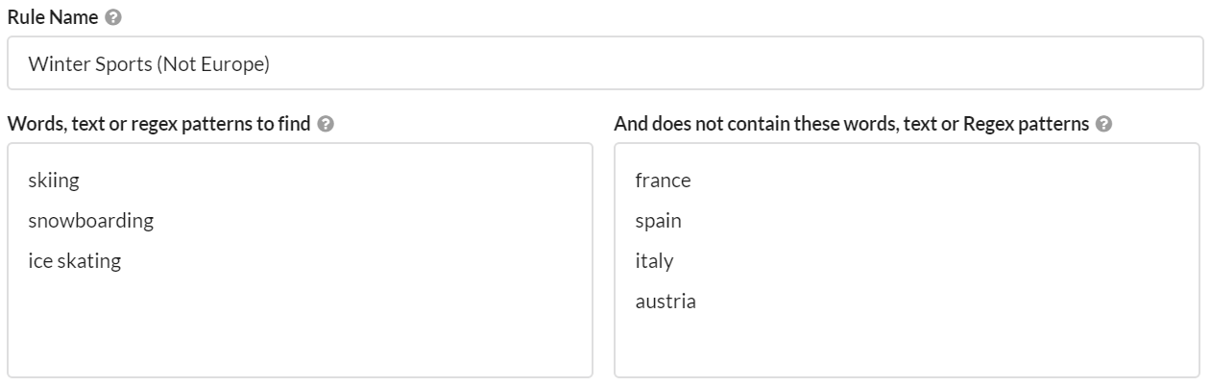Open help icon next to patterns to find

tap(326, 124)
